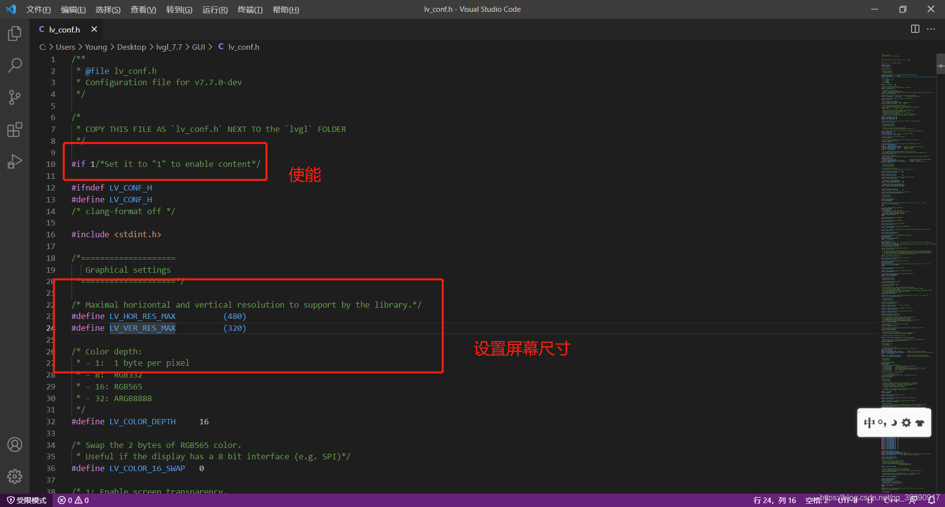Image resolution: width=945 pixels, height=507 pixels.
Task: Click the 行 24, 列 16 cursor position
Action: pyautogui.click(x=774, y=500)
